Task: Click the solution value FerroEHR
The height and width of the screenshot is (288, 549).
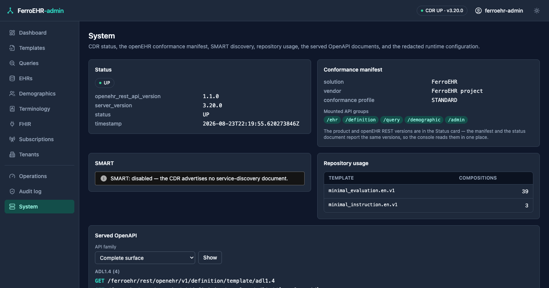Action: [x=444, y=82]
